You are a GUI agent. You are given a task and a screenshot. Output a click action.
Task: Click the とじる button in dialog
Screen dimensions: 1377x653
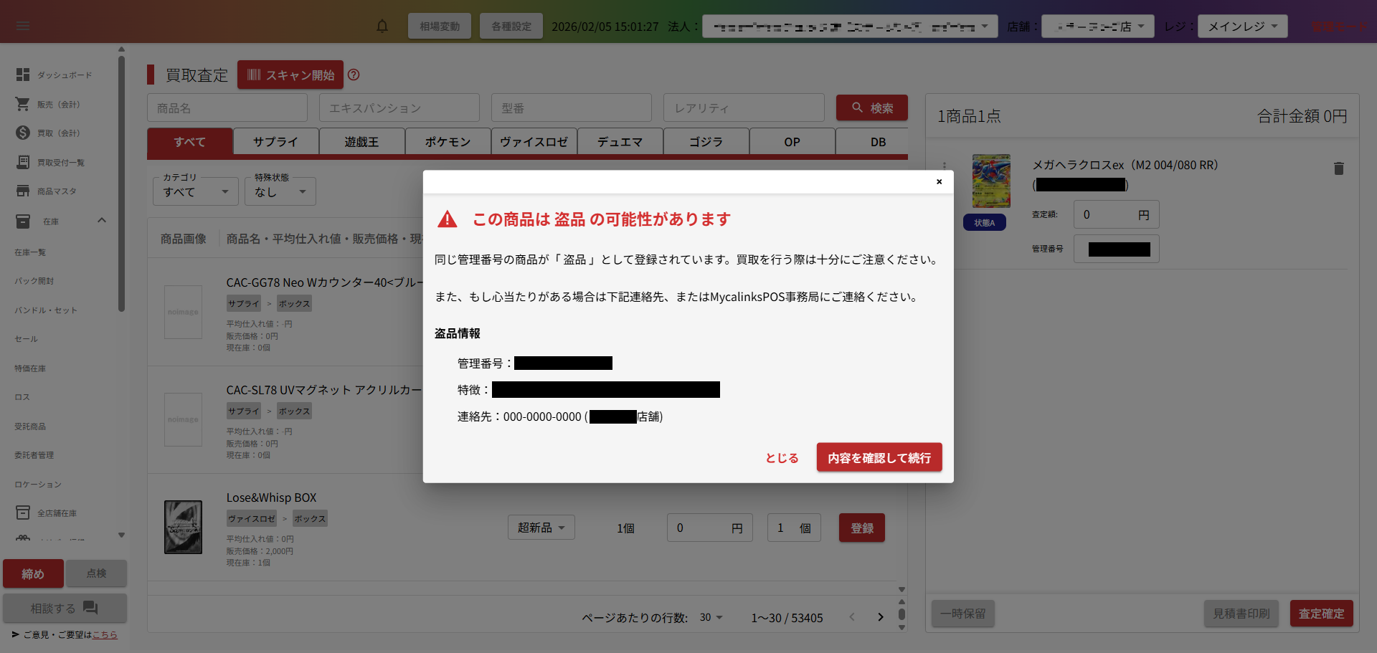(782, 458)
